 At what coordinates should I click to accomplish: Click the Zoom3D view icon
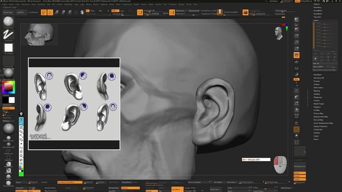point(297,103)
